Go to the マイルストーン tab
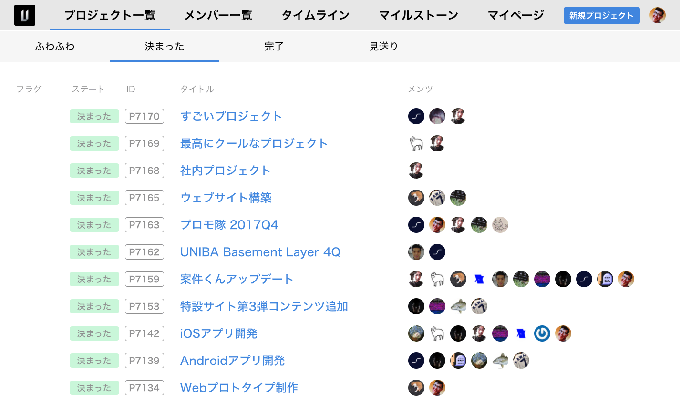The height and width of the screenshot is (402, 680). pos(418,15)
